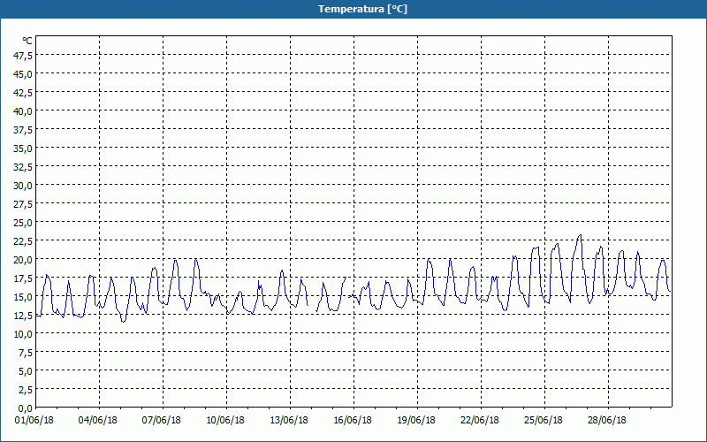This screenshot has width=707, height=442.
Task: Click the 13/06/18 date label
Action: [289, 421]
